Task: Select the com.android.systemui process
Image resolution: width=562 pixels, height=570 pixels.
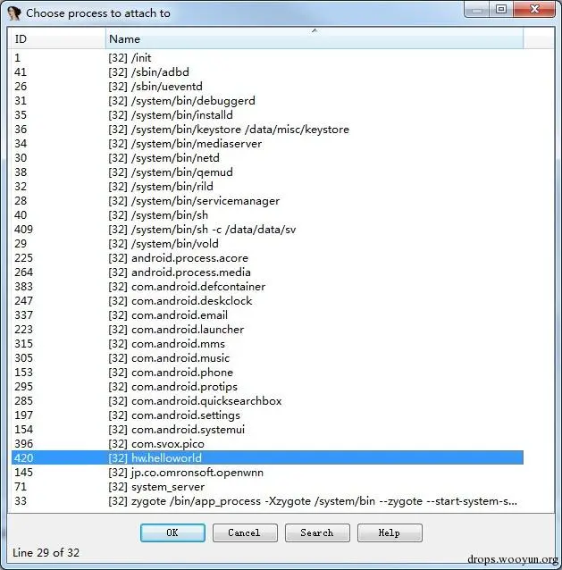Action: point(267,430)
